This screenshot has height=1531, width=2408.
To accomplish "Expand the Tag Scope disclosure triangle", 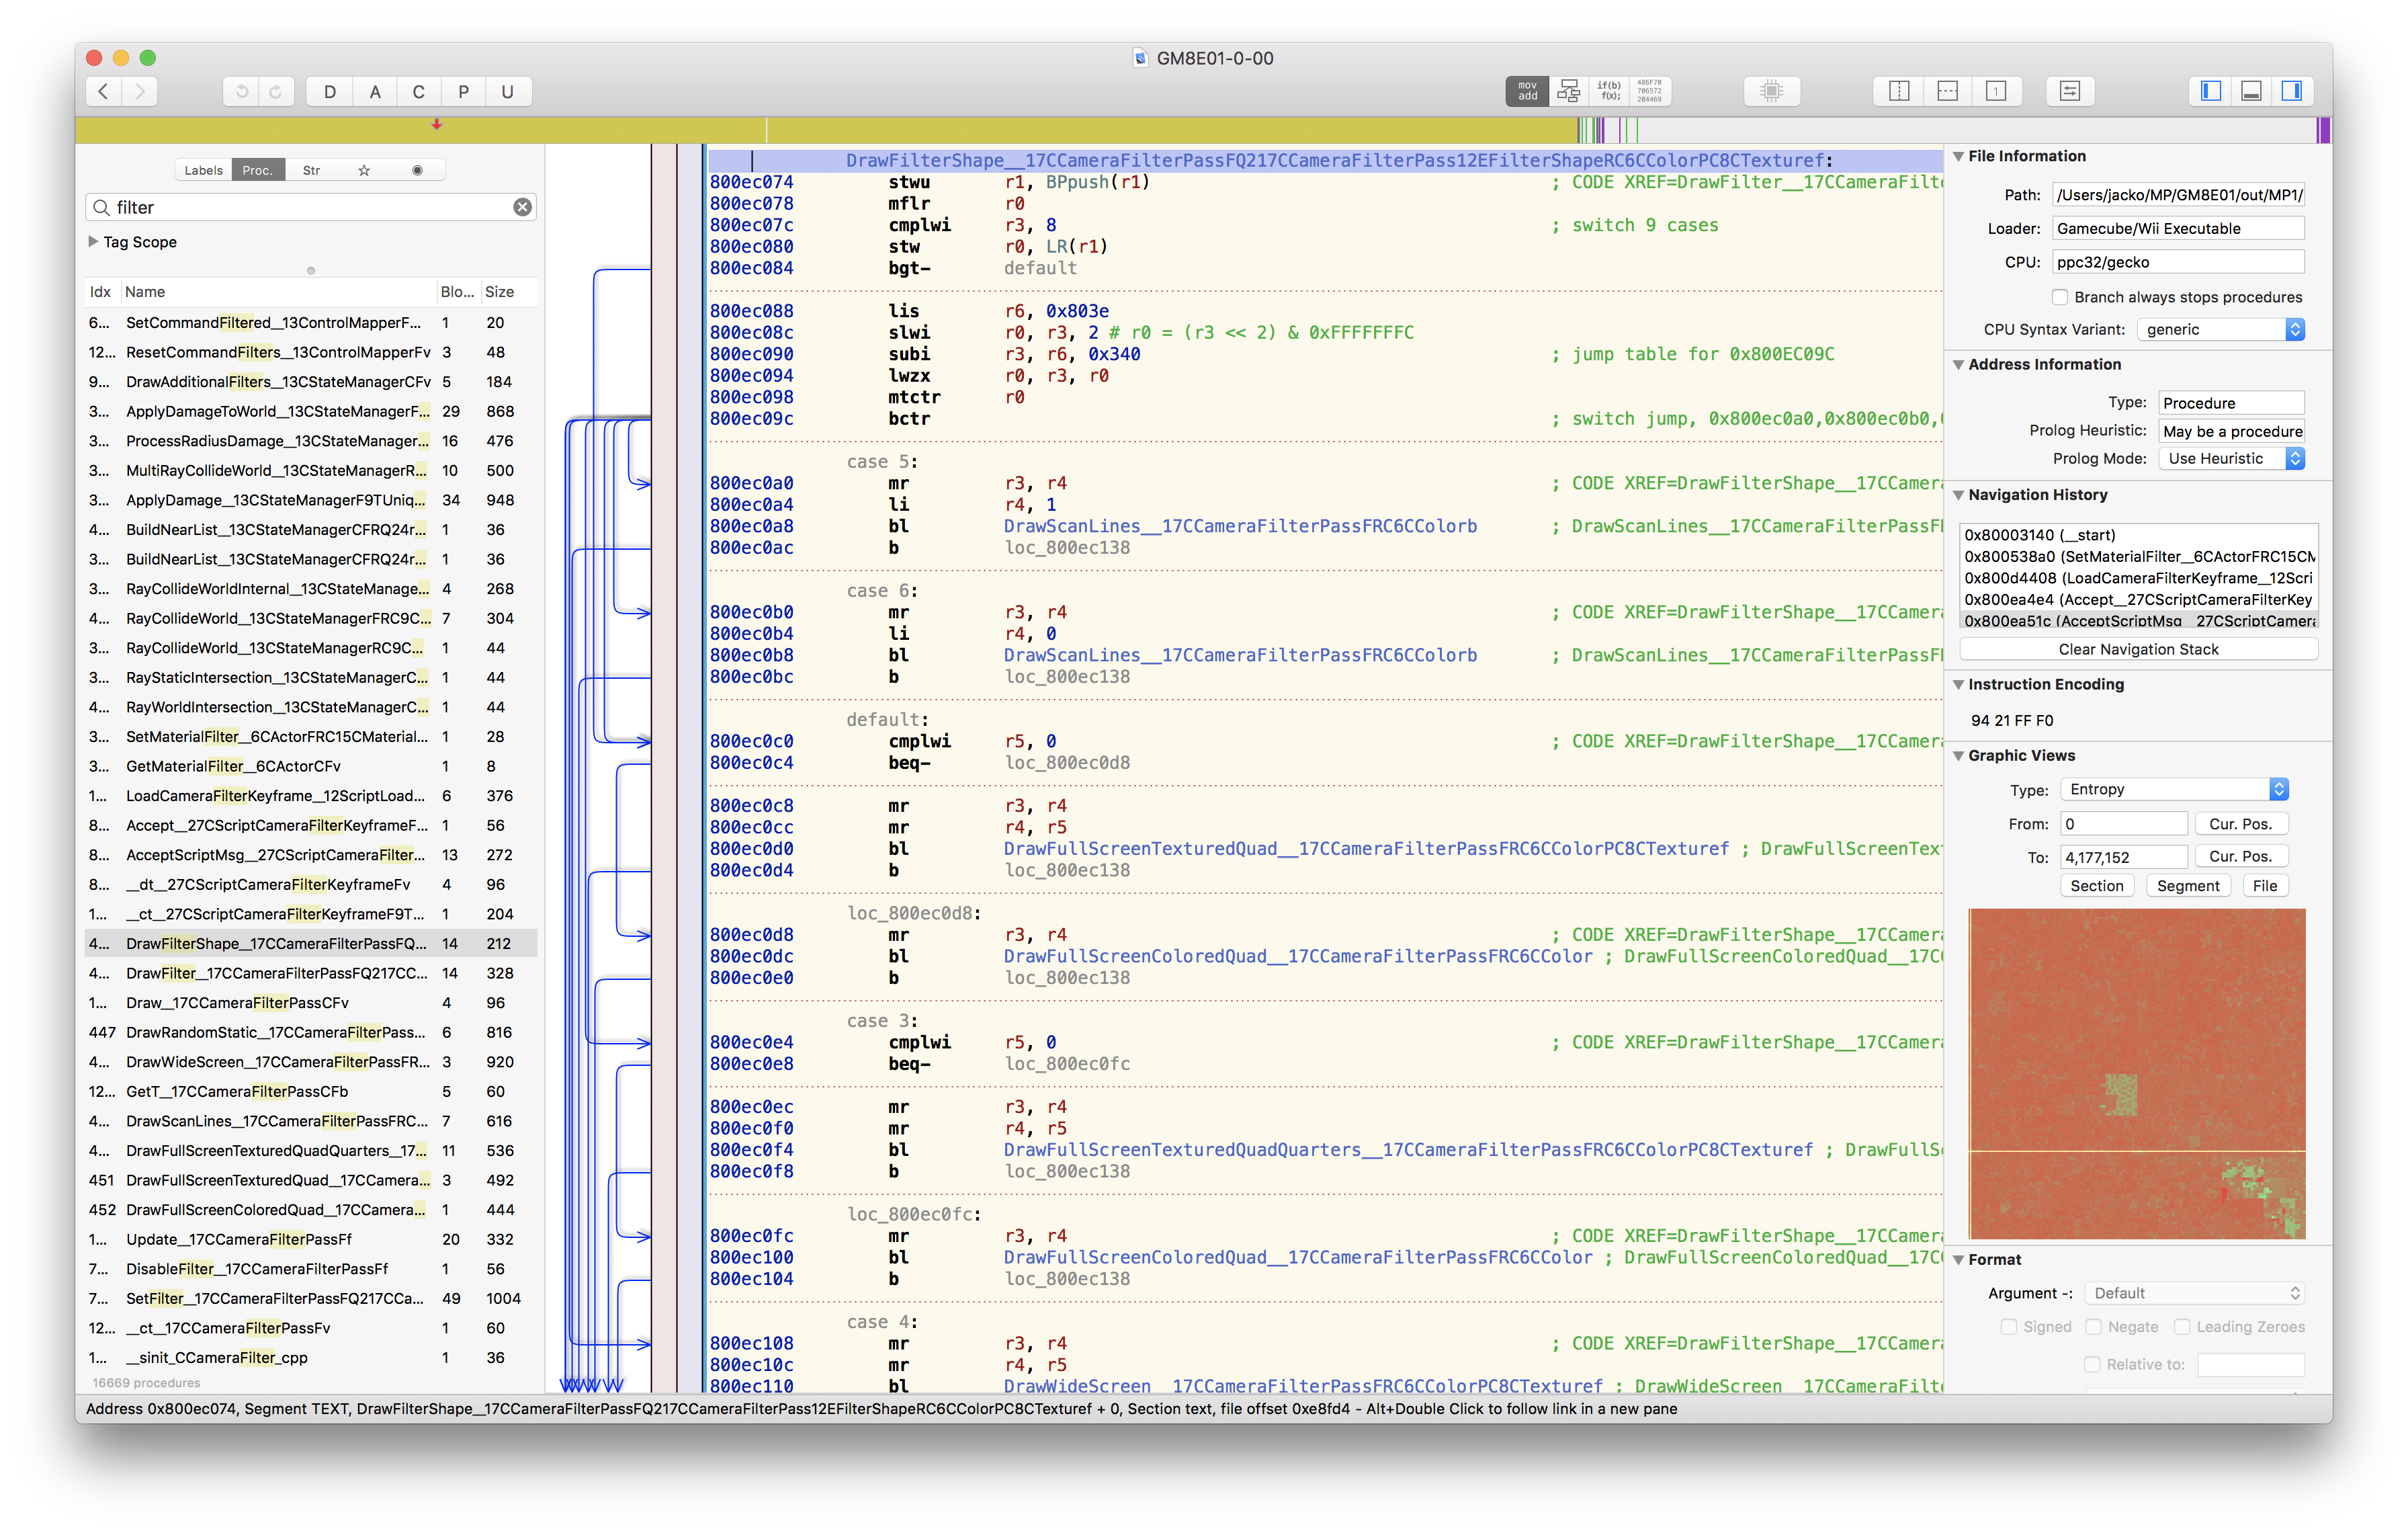I will click(x=93, y=242).
